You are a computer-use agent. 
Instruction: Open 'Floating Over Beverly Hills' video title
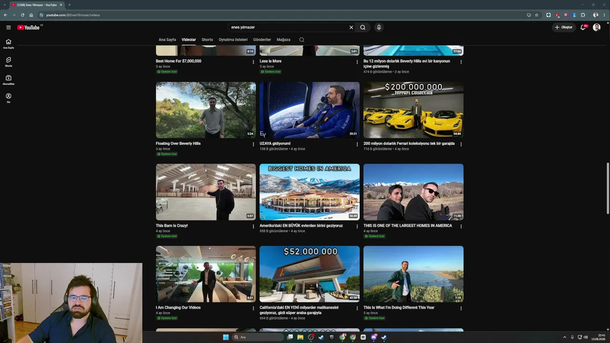point(178,143)
